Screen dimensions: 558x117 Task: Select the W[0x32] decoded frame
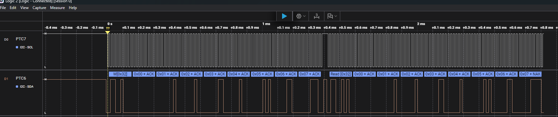[x=120, y=74]
